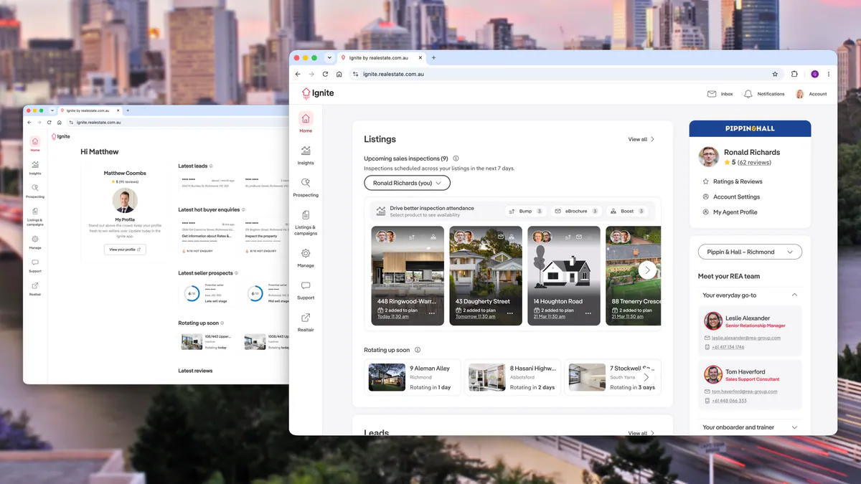Open the Pippin & Hall – Richmond dropdown
Screen dimensions: 861x484
pos(750,252)
